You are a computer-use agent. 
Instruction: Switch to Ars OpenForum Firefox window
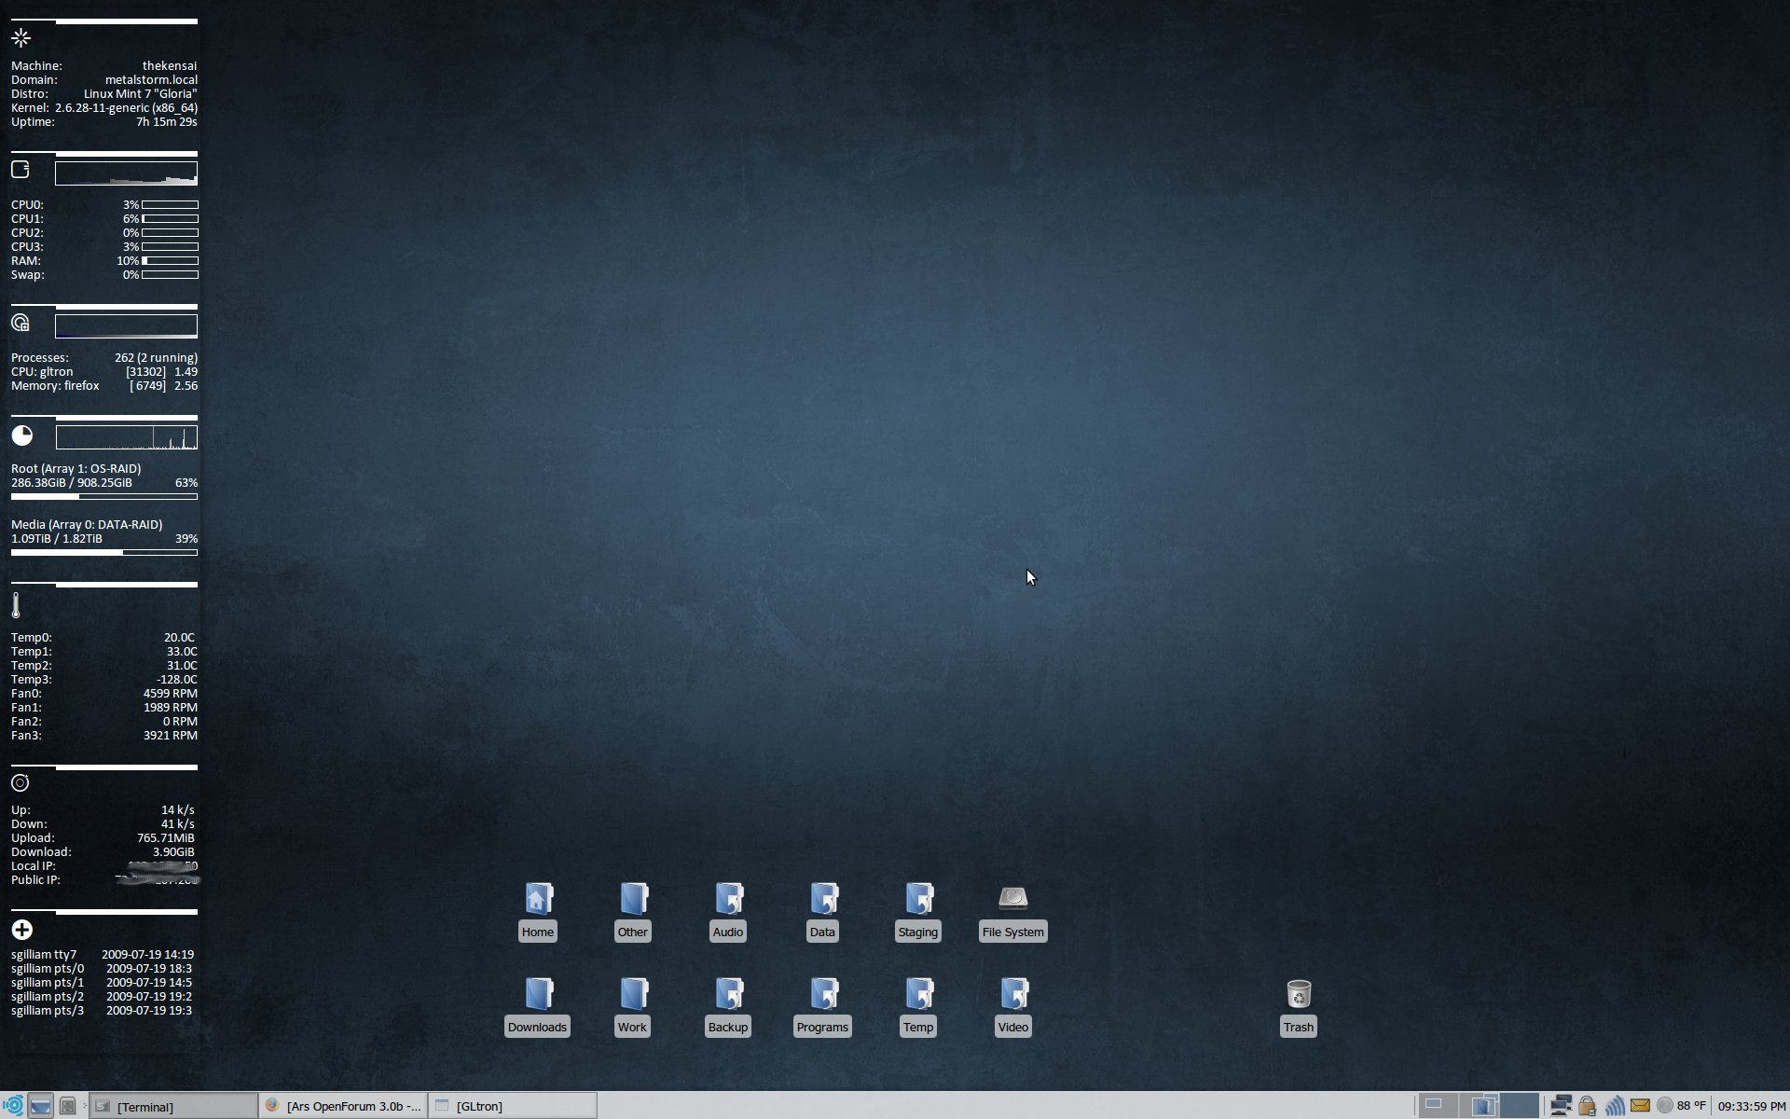point(343,1106)
